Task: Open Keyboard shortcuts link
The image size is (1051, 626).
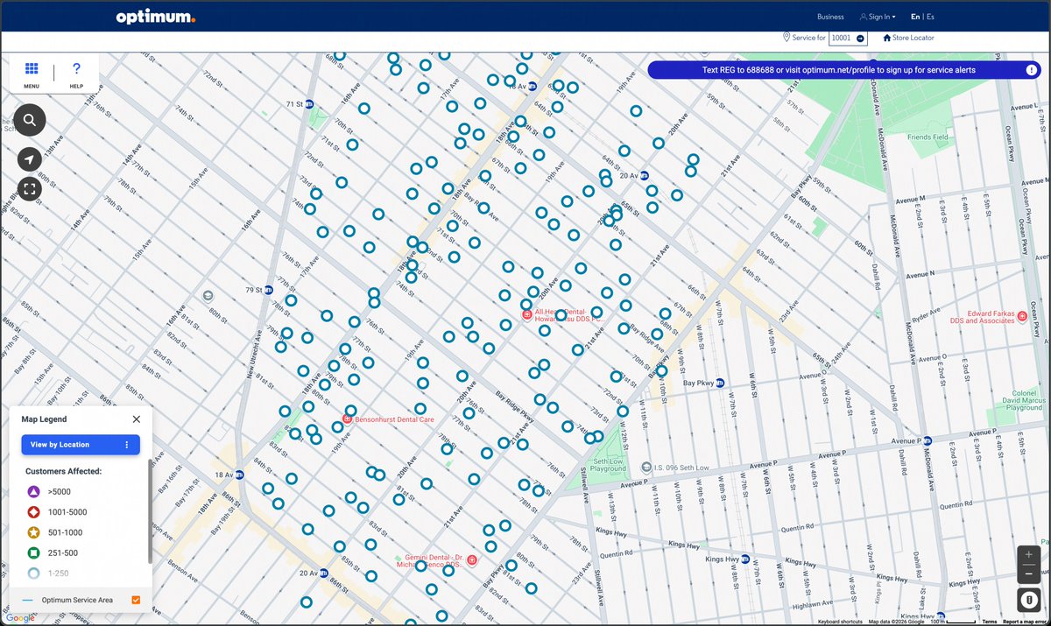Action: pos(840,622)
